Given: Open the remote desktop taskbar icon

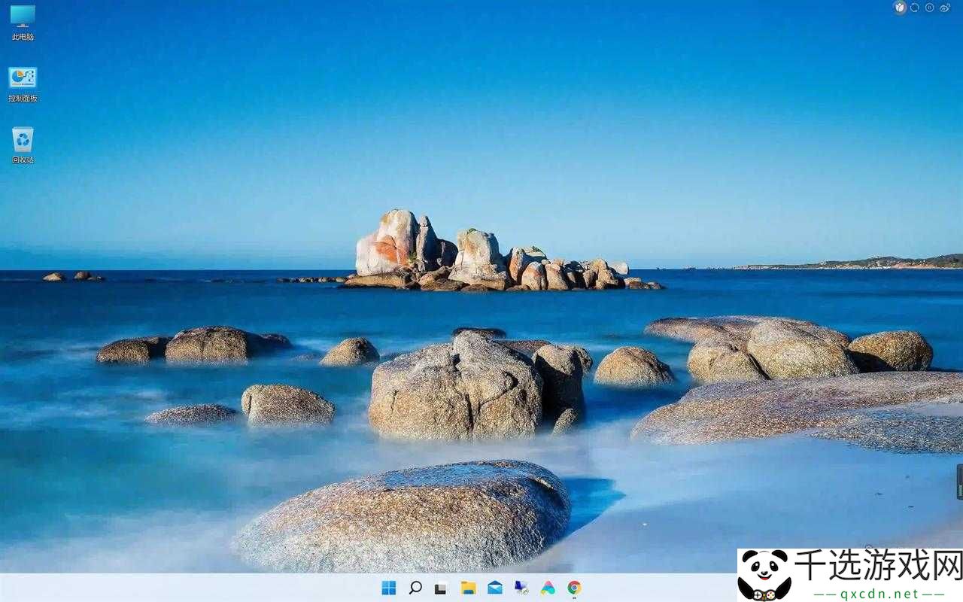Looking at the screenshot, I should [x=521, y=588].
